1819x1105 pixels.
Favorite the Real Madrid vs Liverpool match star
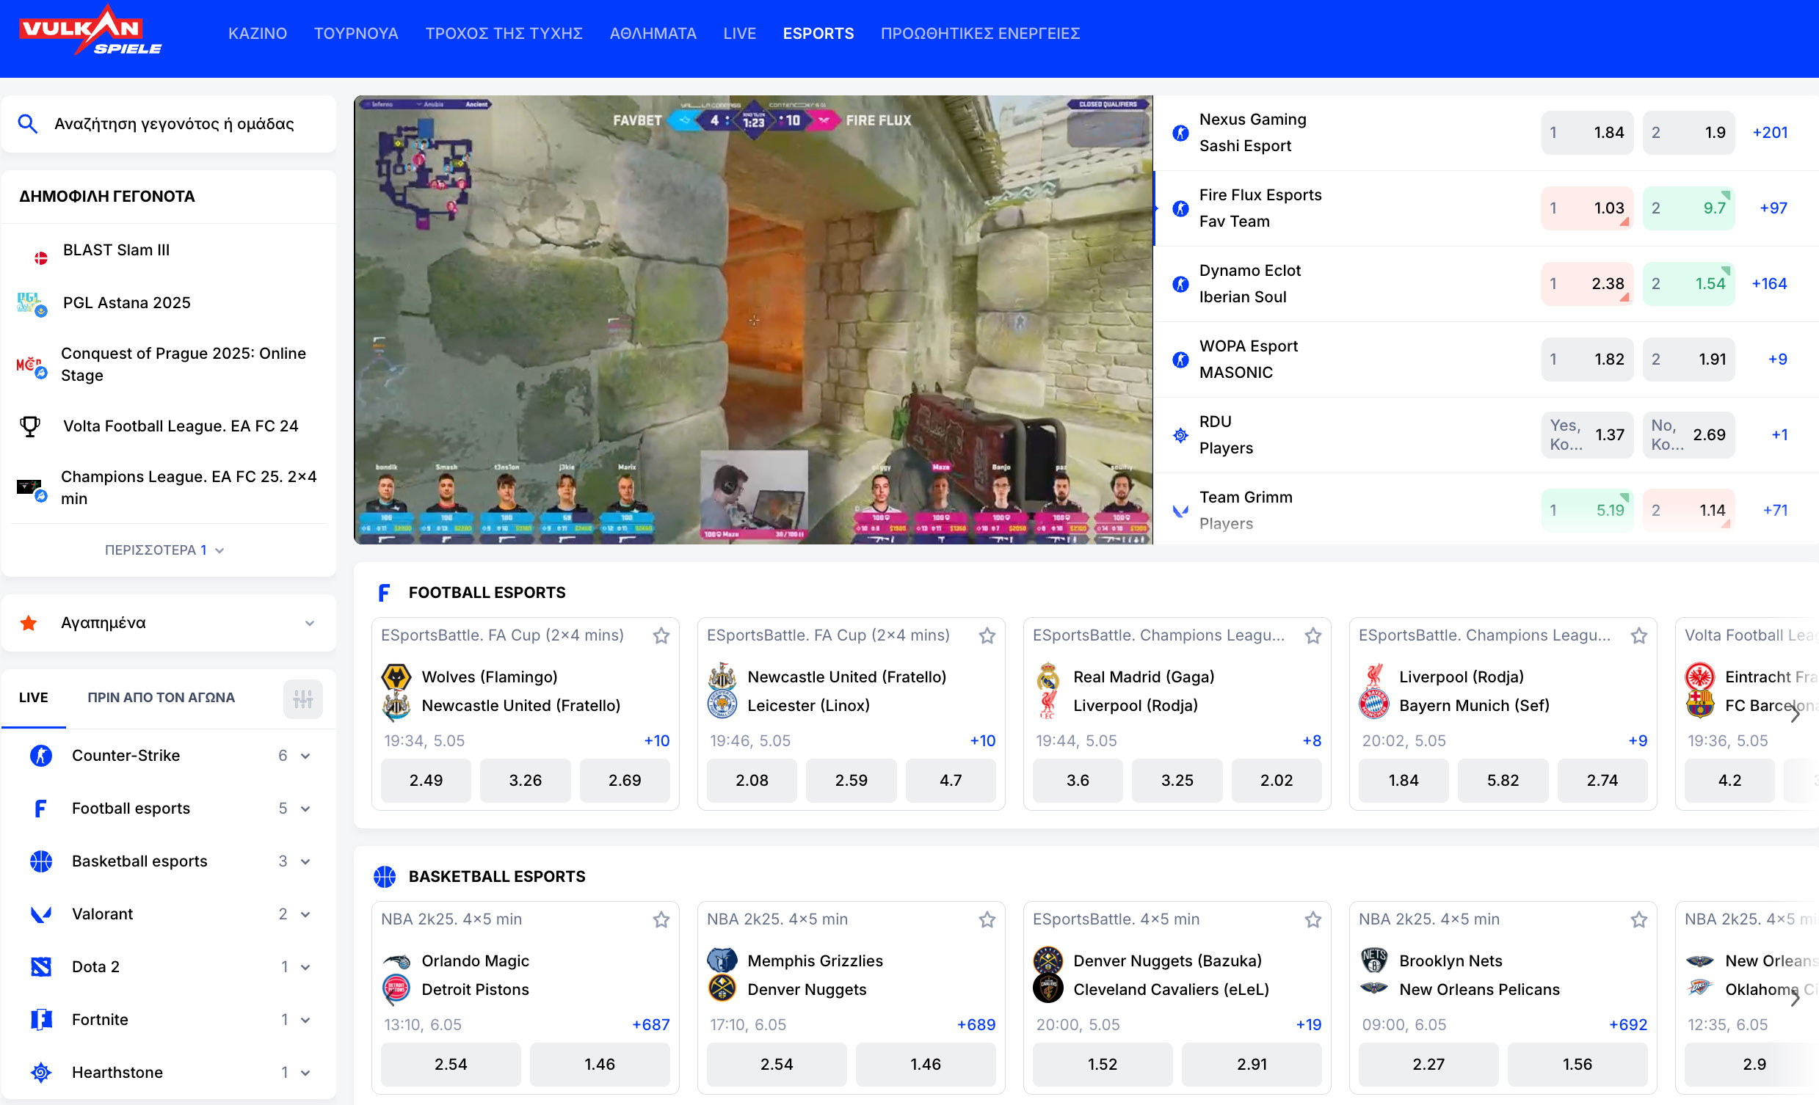1313,635
